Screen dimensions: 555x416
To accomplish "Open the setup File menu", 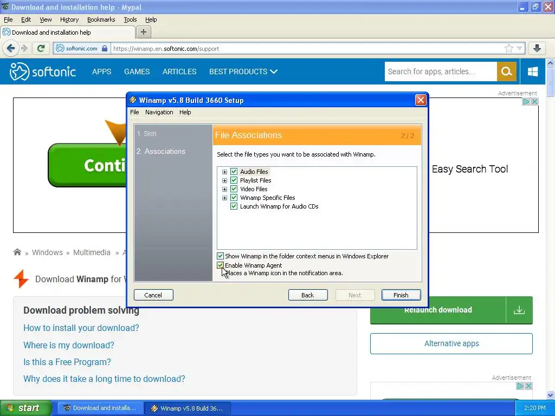I will pos(134,112).
